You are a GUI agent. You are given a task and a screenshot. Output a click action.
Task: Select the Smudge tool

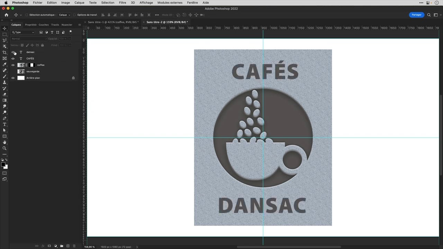pyautogui.click(x=4, y=106)
